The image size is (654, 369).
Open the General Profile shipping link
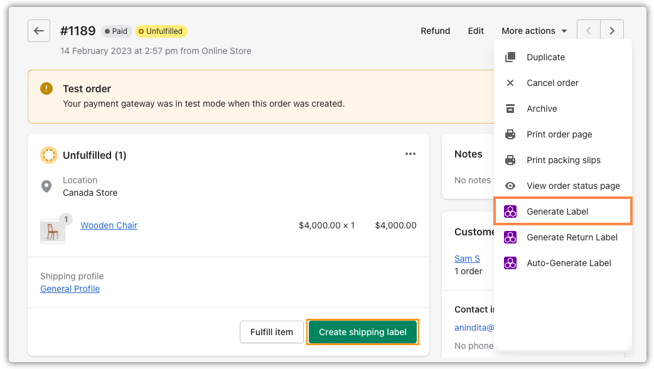coord(70,289)
